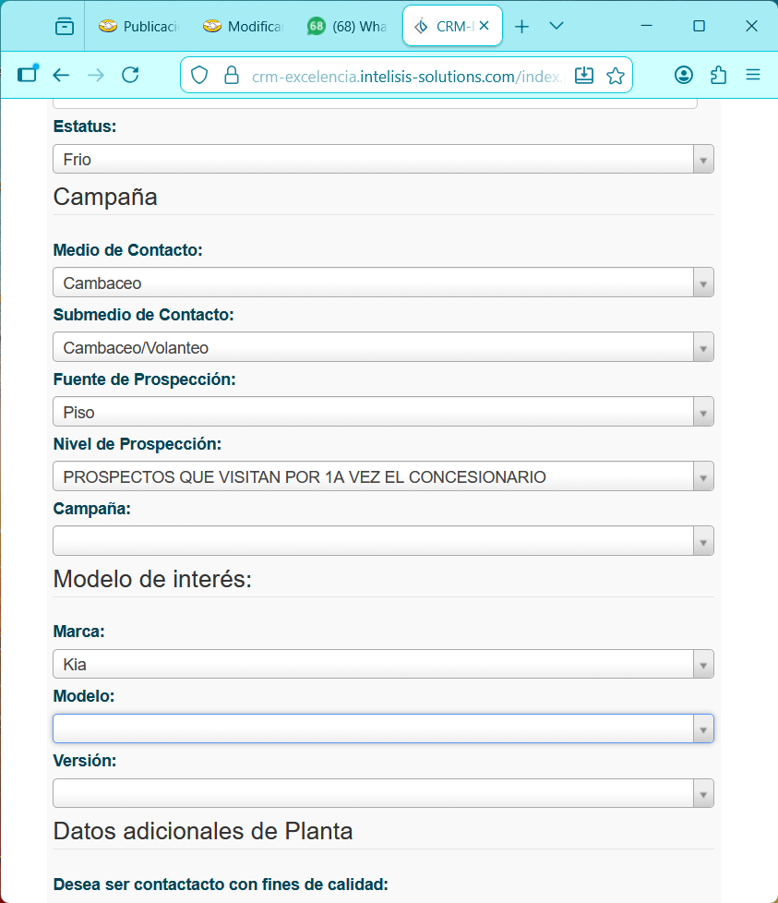
Task: Open the application hamburger menu
Action: (752, 76)
